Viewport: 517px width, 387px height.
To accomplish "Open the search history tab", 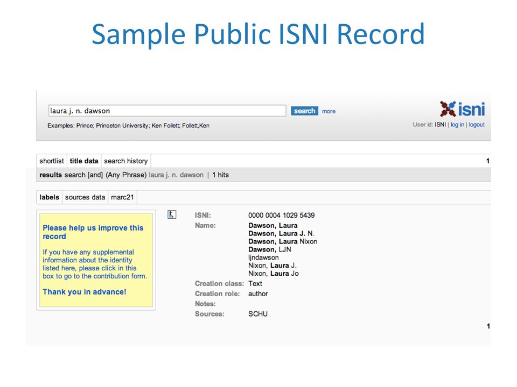I will point(126,161).
